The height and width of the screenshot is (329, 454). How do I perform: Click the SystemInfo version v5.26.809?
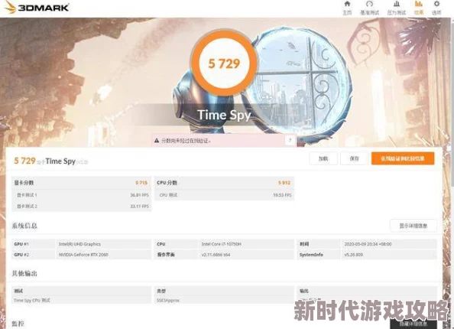pos(353,255)
